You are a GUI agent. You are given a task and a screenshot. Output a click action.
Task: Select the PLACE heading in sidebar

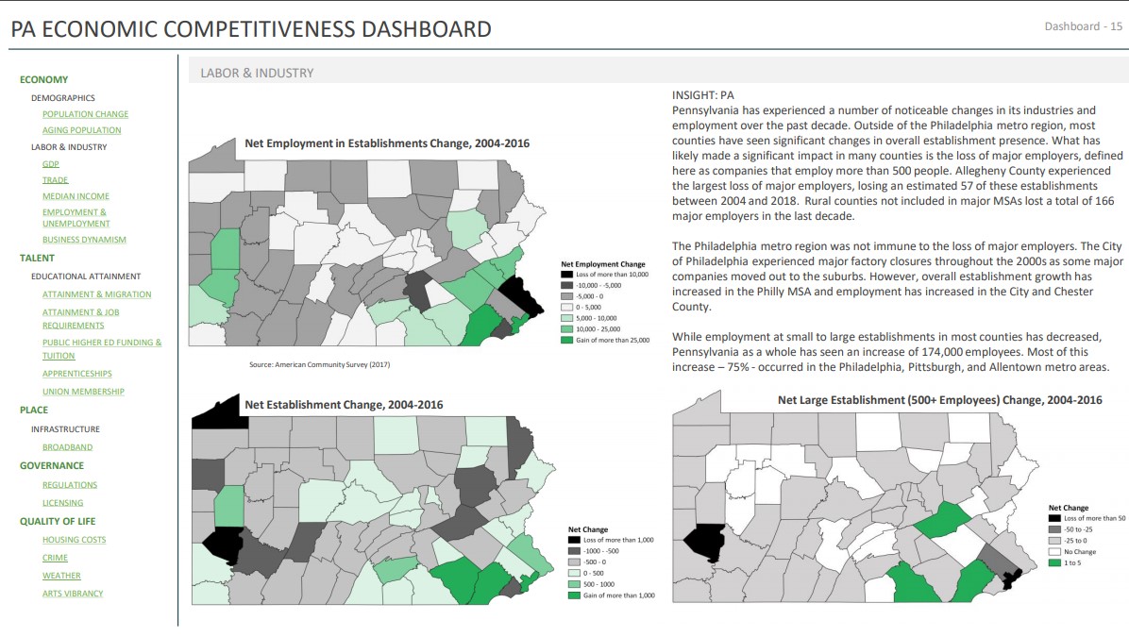pos(34,410)
